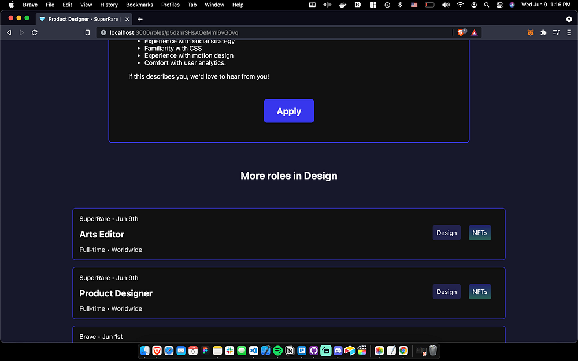Open Bluetooth menu bar icon
Image resolution: width=578 pixels, height=361 pixels.
pos(400,5)
